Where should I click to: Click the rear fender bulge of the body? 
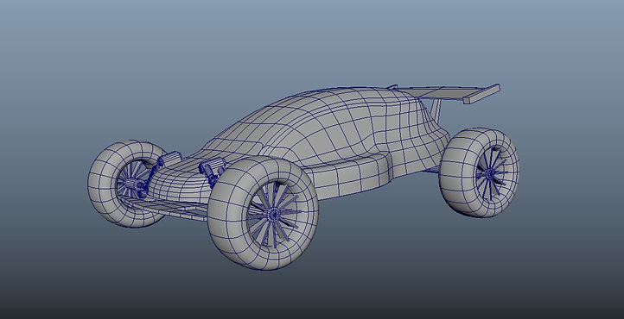(417, 147)
